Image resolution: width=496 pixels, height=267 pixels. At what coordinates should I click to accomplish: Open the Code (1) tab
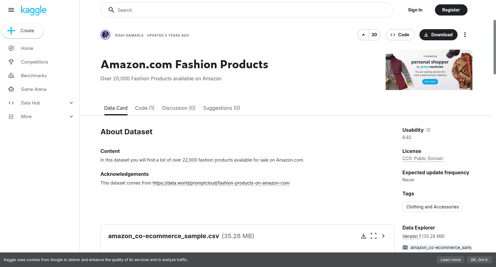coord(145,108)
